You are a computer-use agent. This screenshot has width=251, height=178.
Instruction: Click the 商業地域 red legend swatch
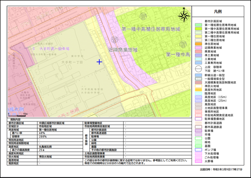199,52
